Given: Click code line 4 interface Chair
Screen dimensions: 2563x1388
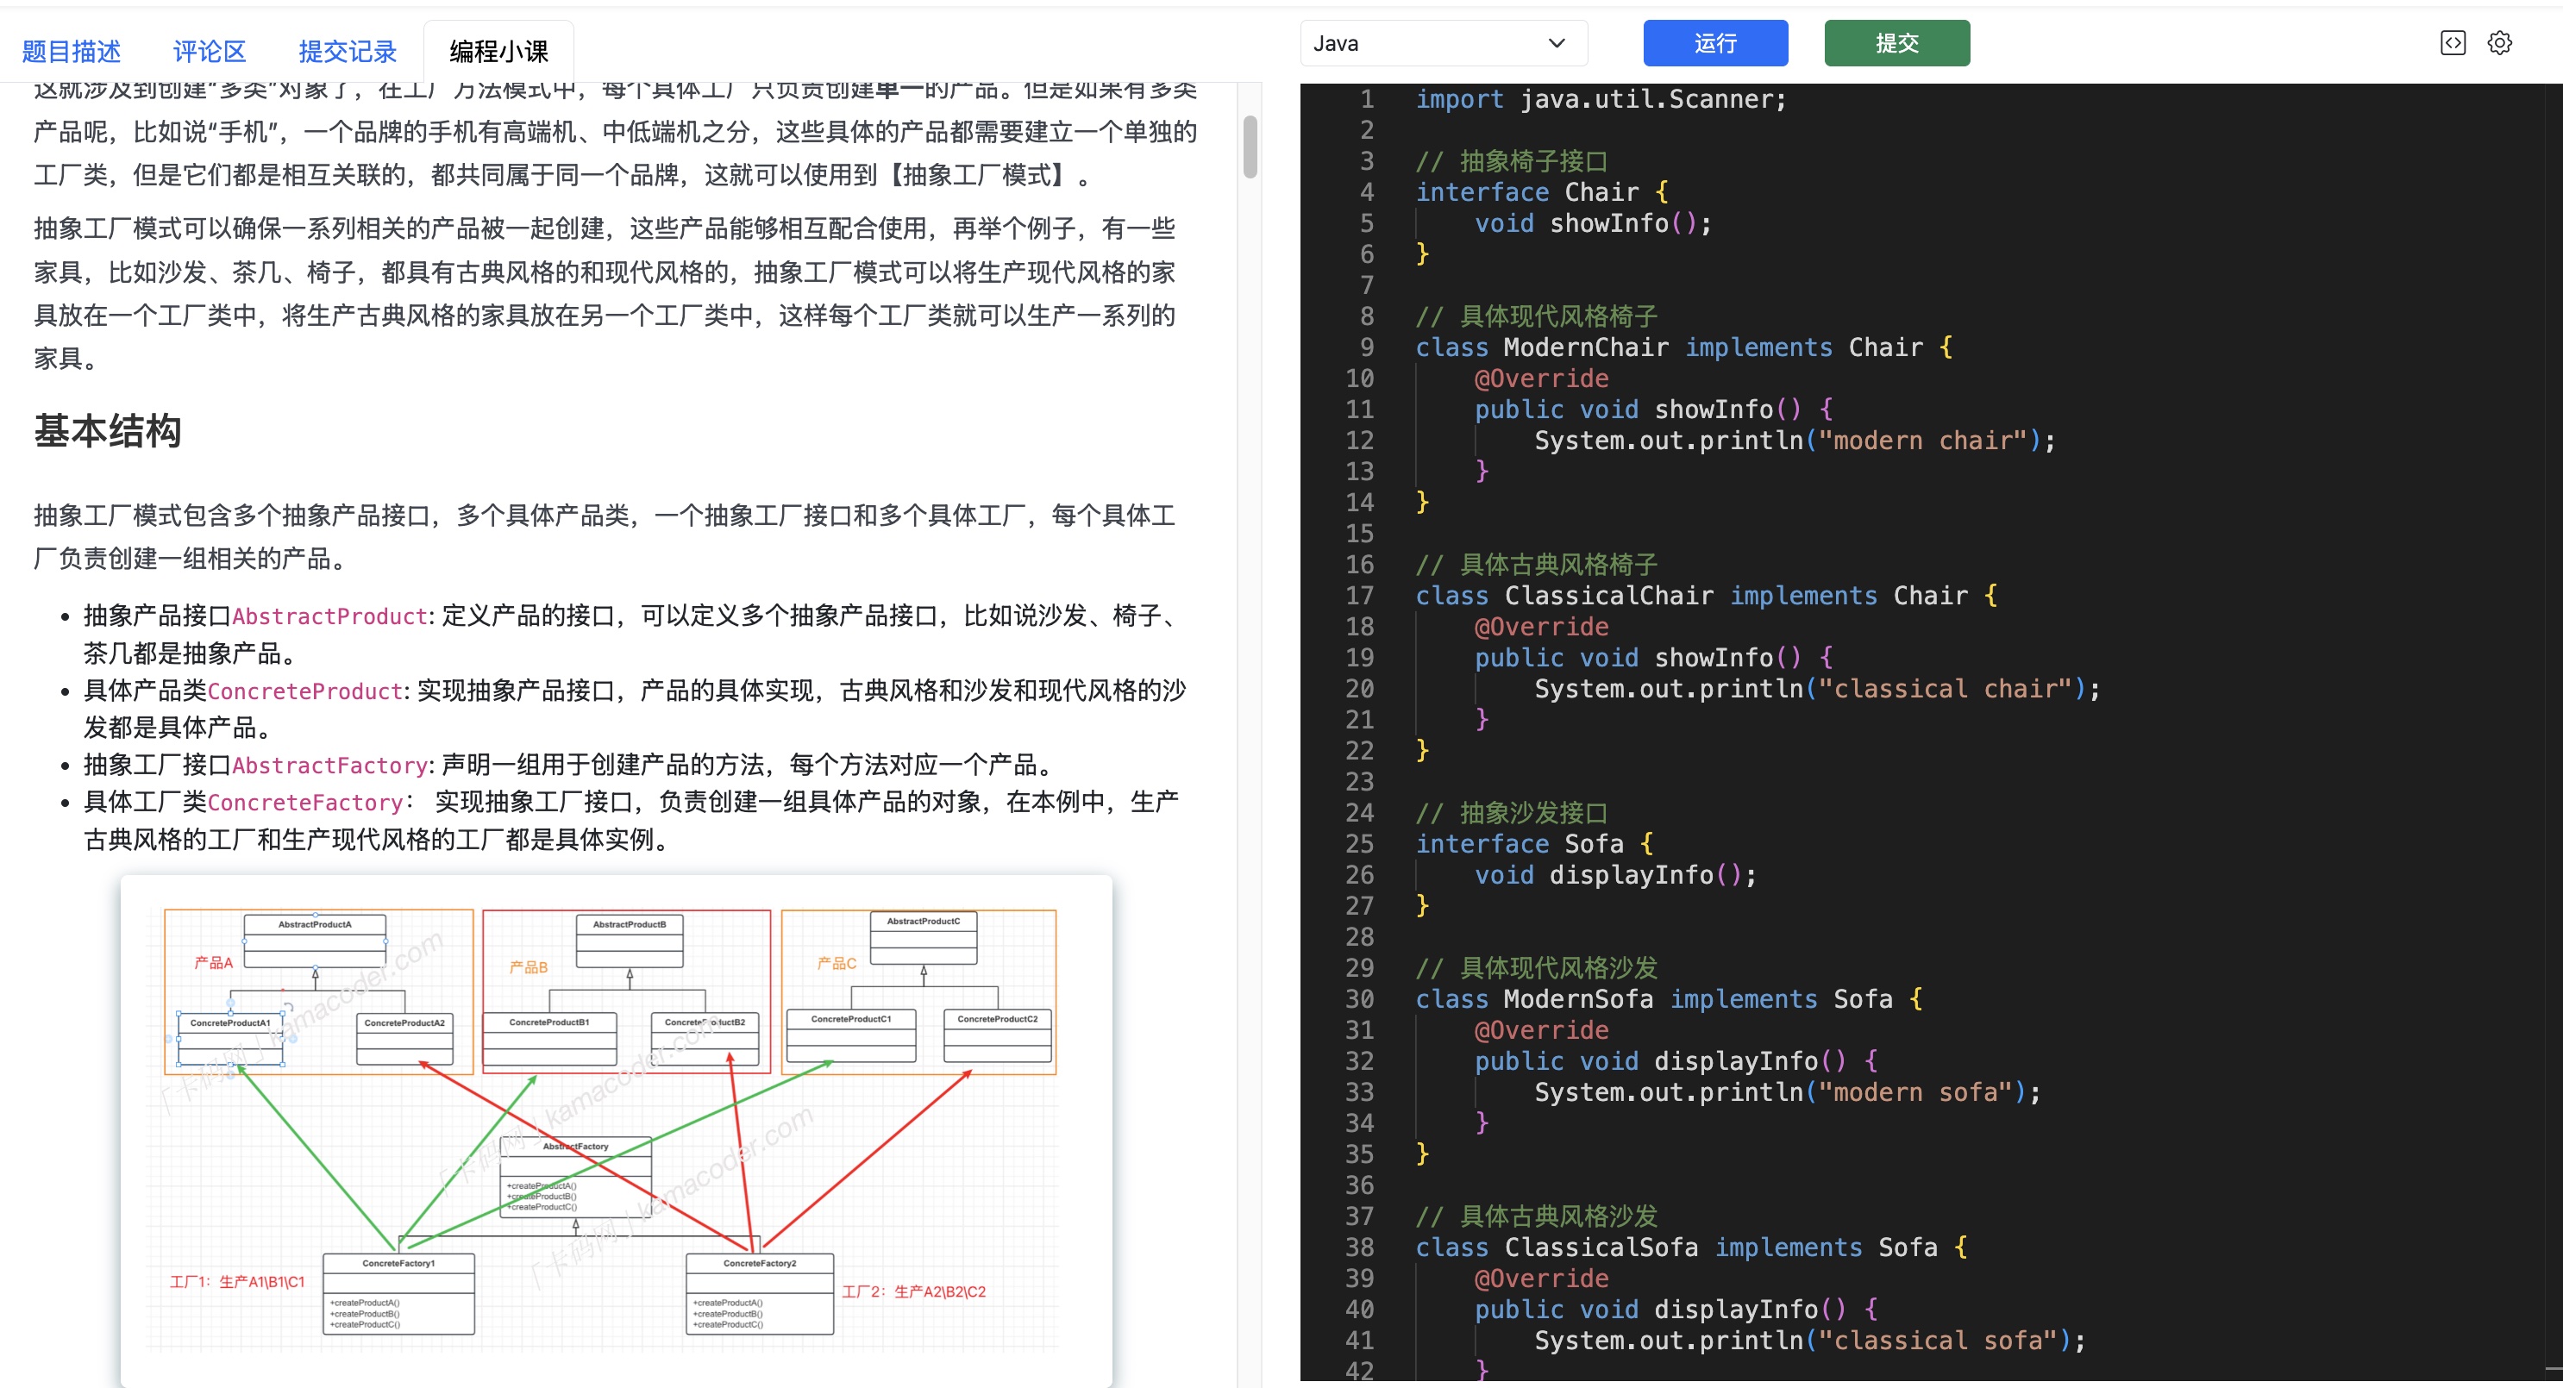Looking at the screenshot, I should (1542, 192).
